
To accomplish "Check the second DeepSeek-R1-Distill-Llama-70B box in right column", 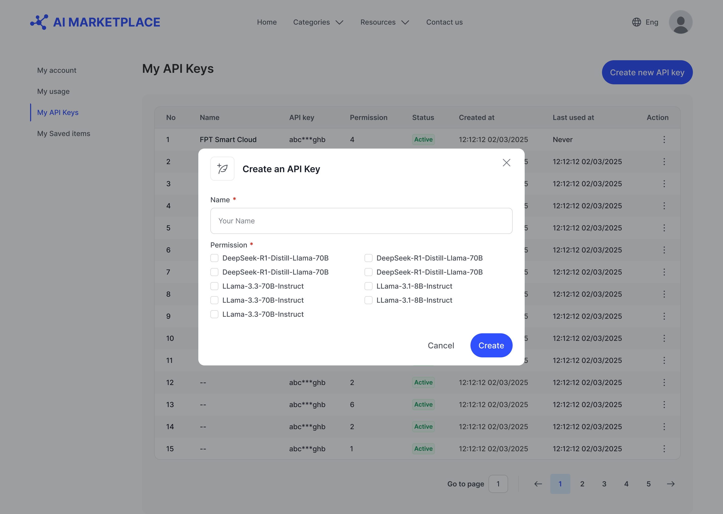I will 369,272.
